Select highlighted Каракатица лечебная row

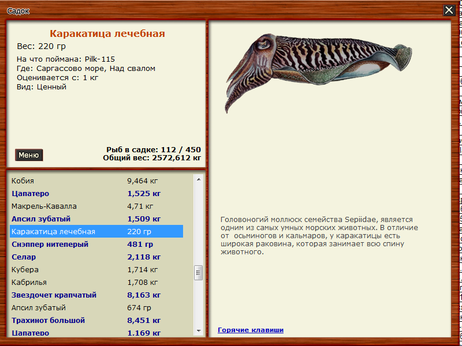pyautogui.click(x=96, y=231)
